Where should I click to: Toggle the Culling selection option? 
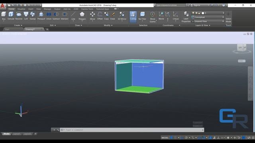coord(133,17)
